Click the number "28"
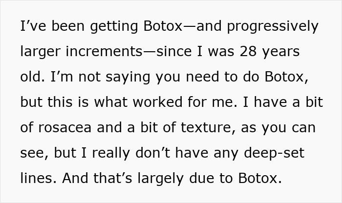This screenshot has width=342, height=203. pyautogui.click(x=248, y=51)
